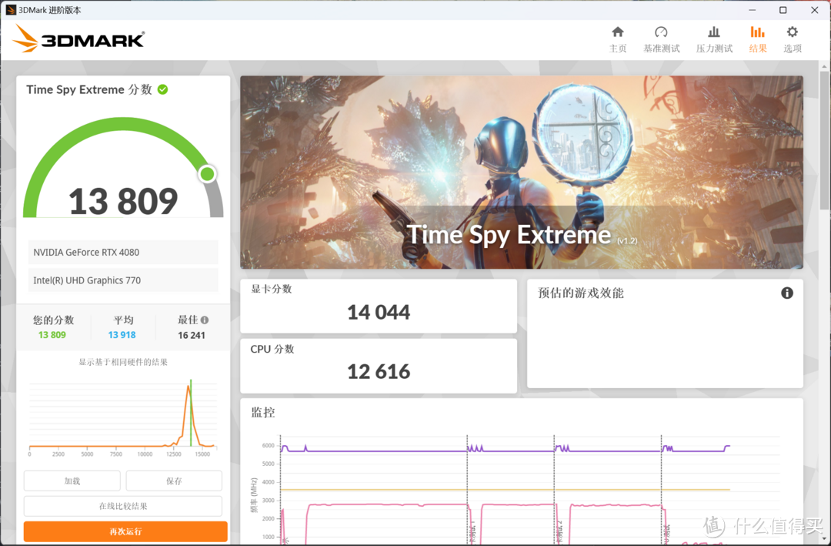The width and height of the screenshot is (831, 546).
Task: Click the green validation checkmark beside score title
Action: click(162, 89)
